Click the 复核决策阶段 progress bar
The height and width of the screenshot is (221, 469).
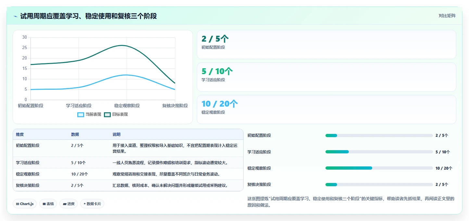coord(379,184)
